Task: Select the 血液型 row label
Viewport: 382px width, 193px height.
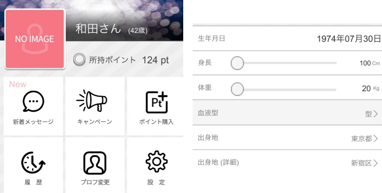Action: point(208,113)
